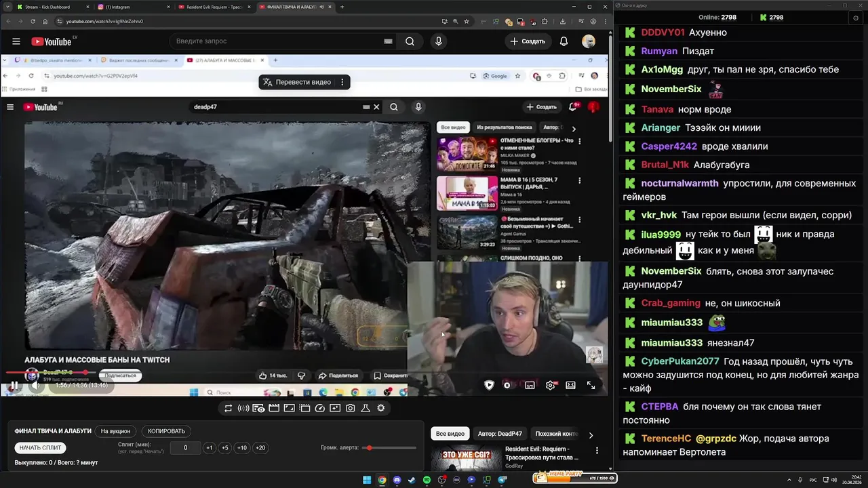
Task: Go to the YouTube home logo
Action: pos(52,41)
